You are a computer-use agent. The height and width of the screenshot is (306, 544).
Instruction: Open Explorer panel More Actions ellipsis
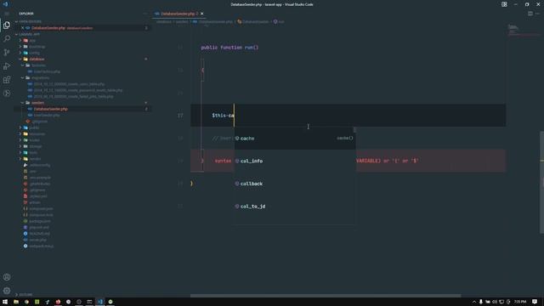145,14
